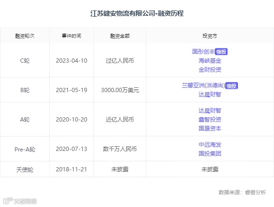Open 达晨财智 link in B轮 row
274x207 pixels.
tap(210, 94)
